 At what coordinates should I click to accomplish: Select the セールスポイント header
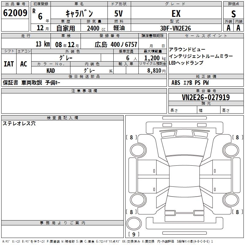pyautogui.click(x=206, y=36)
